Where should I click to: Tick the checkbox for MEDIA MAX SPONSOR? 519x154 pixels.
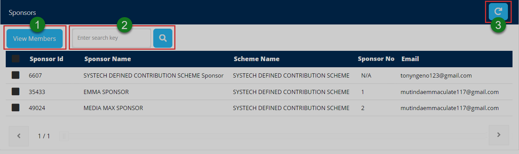(x=16, y=108)
